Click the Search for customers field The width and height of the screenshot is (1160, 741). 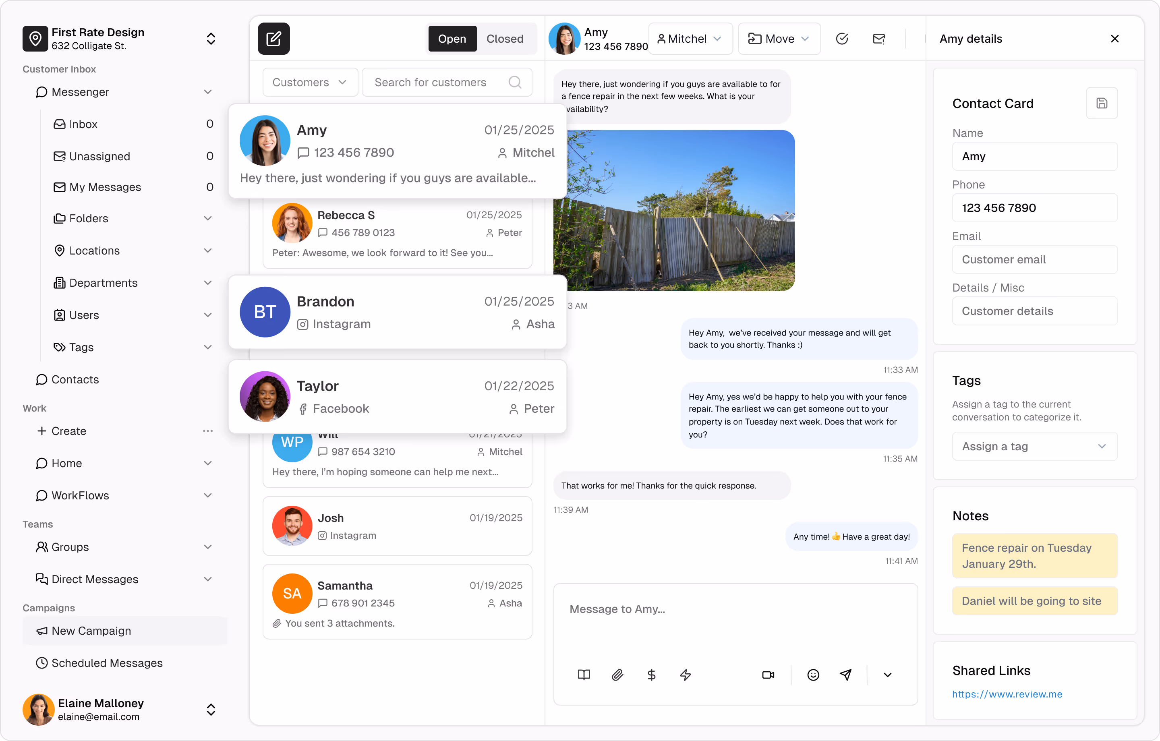tap(447, 83)
